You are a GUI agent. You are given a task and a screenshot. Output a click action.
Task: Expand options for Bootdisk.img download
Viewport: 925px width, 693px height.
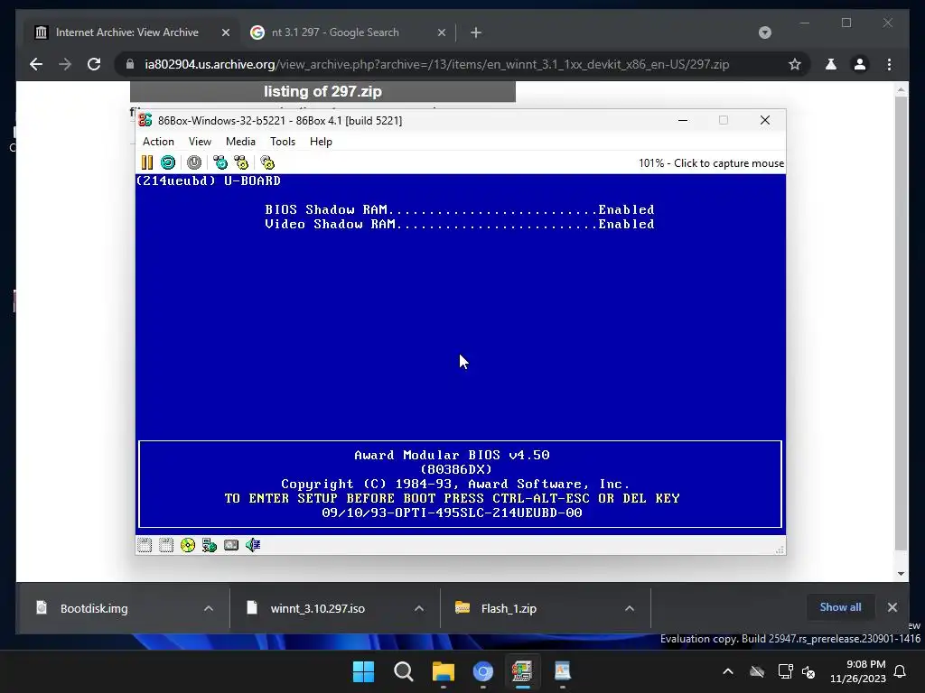tap(209, 608)
